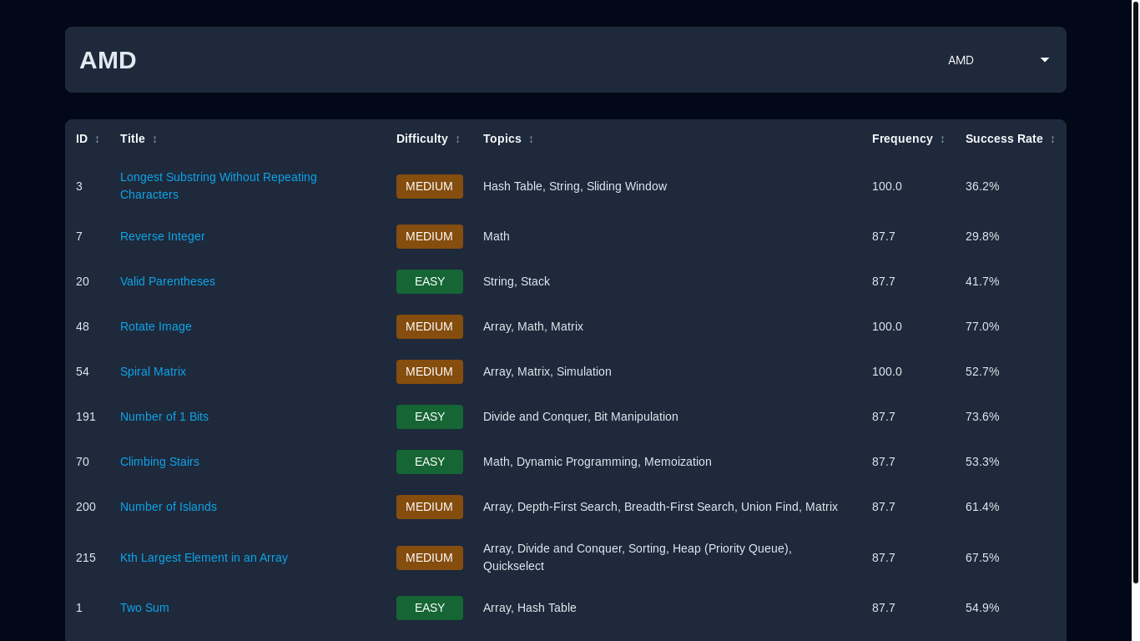Click EASY badge for Climbing Stairs
Screen dimensions: 1140x641
(430, 462)
